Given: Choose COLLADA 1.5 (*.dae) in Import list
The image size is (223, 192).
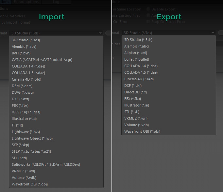Looking at the screenshot, I should point(56,73).
